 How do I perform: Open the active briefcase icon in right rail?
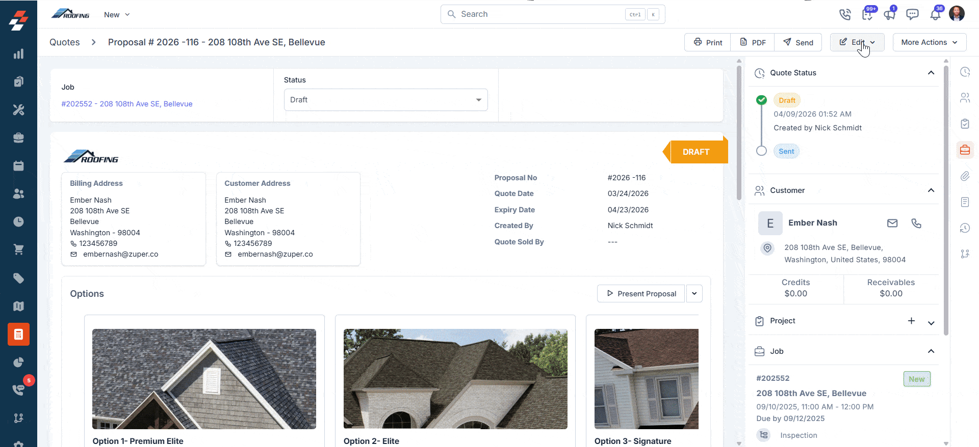[x=965, y=150]
